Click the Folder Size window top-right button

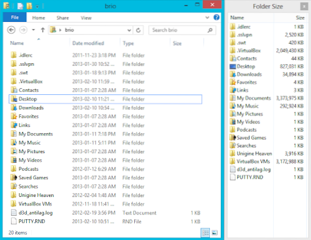(304, 7)
